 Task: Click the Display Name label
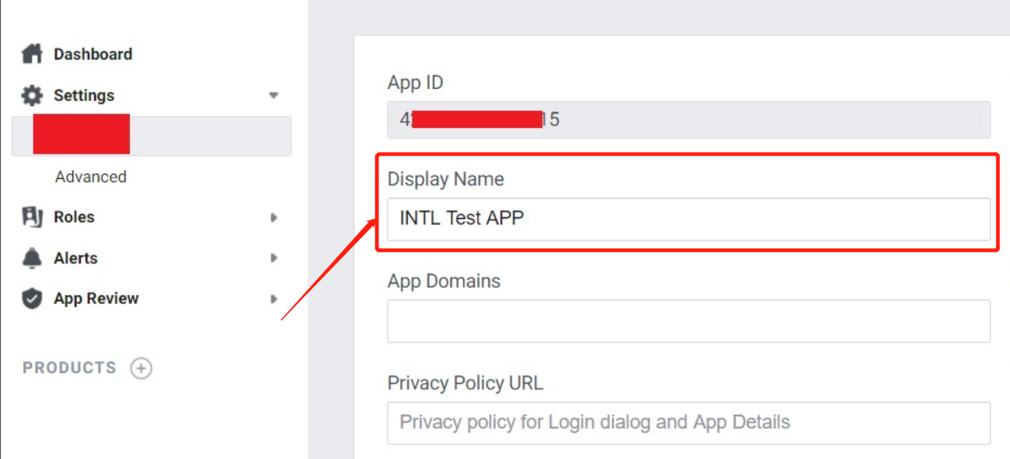point(445,179)
